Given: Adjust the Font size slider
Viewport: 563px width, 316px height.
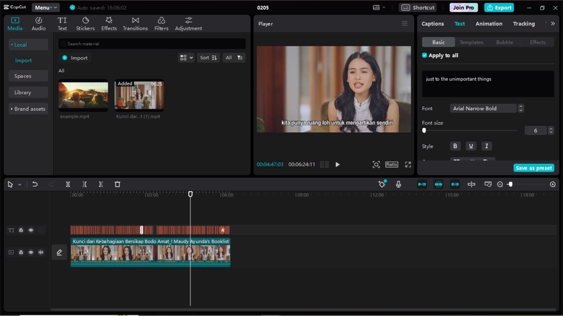Looking at the screenshot, I should (x=424, y=130).
